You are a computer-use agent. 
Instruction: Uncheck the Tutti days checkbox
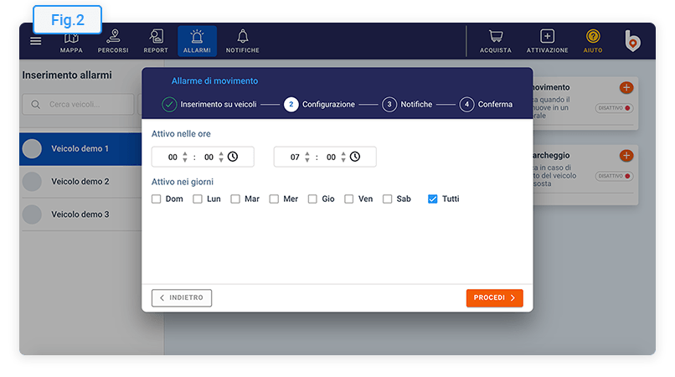pos(432,199)
